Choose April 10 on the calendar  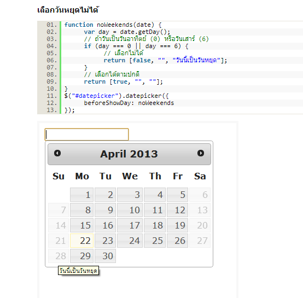click(130, 210)
